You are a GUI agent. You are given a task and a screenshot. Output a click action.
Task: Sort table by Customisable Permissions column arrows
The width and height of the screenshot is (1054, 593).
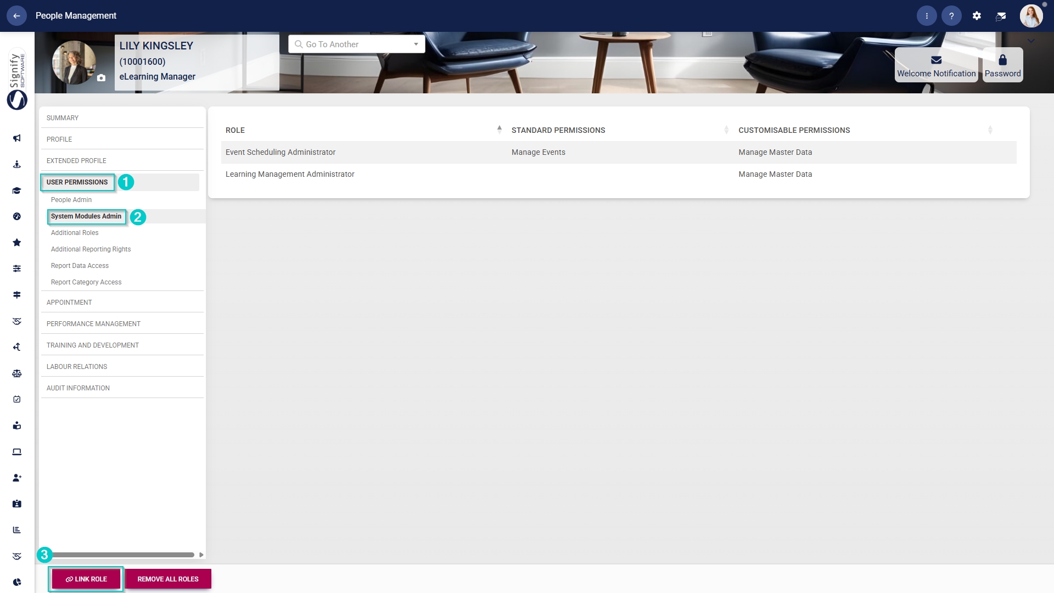[x=990, y=130]
